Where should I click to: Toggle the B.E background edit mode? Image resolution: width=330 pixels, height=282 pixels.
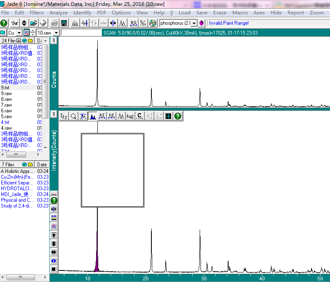102,116
